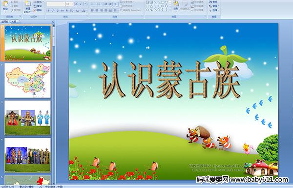Select the third slide thumbnail with costumes
This screenshot has width=293, height=188.
point(28,118)
